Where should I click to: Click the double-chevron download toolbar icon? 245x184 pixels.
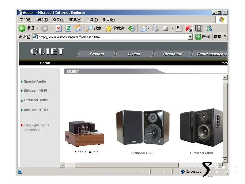(199, 28)
